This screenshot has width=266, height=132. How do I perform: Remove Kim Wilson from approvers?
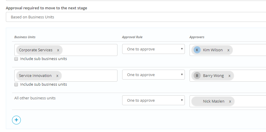pos(228,50)
